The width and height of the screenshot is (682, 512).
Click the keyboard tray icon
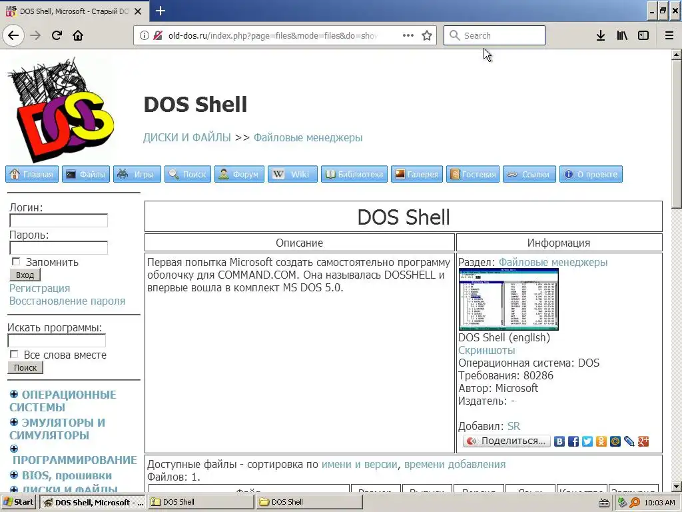(x=603, y=503)
